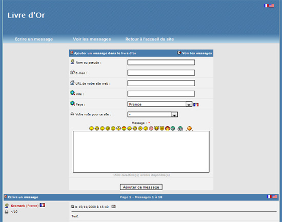Viewport: 282px width, 222px height.
Task: Follow the 'Voir les messages' link in the form header
Action: pos(197,53)
